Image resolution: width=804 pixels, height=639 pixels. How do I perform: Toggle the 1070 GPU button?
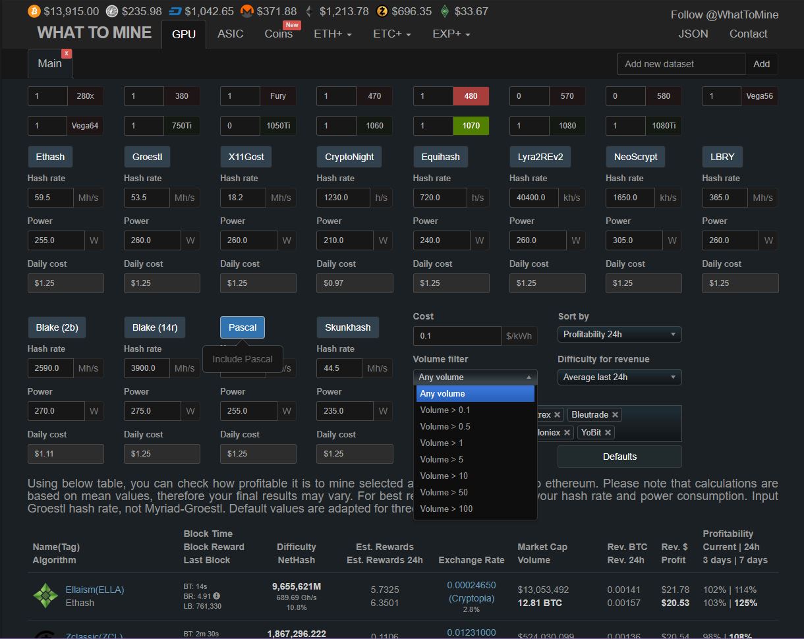point(471,125)
